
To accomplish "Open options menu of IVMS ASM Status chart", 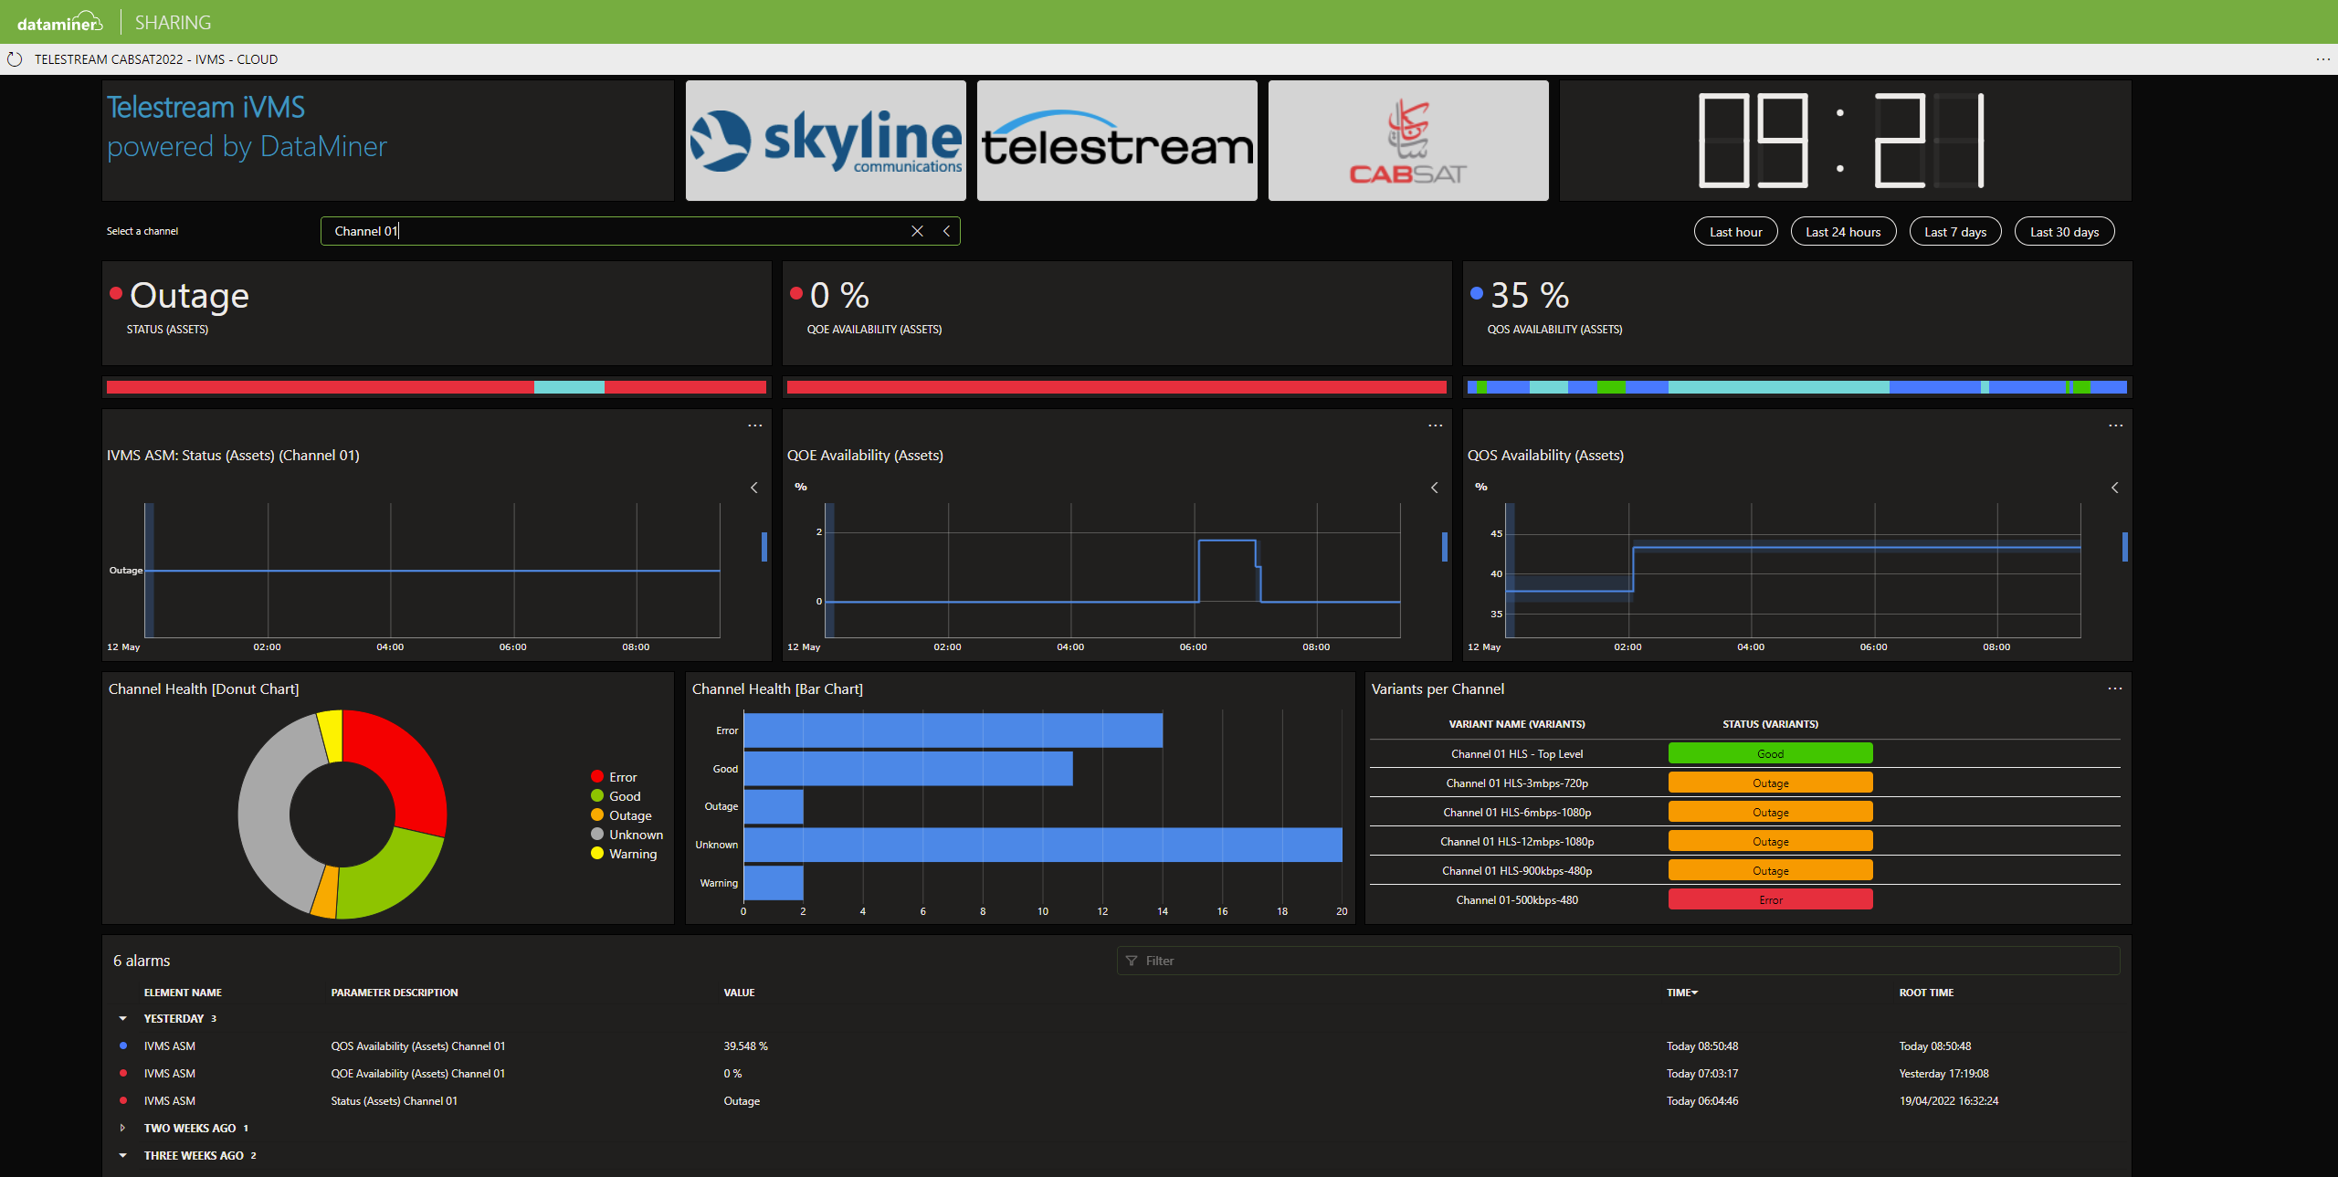I will [754, 426].
